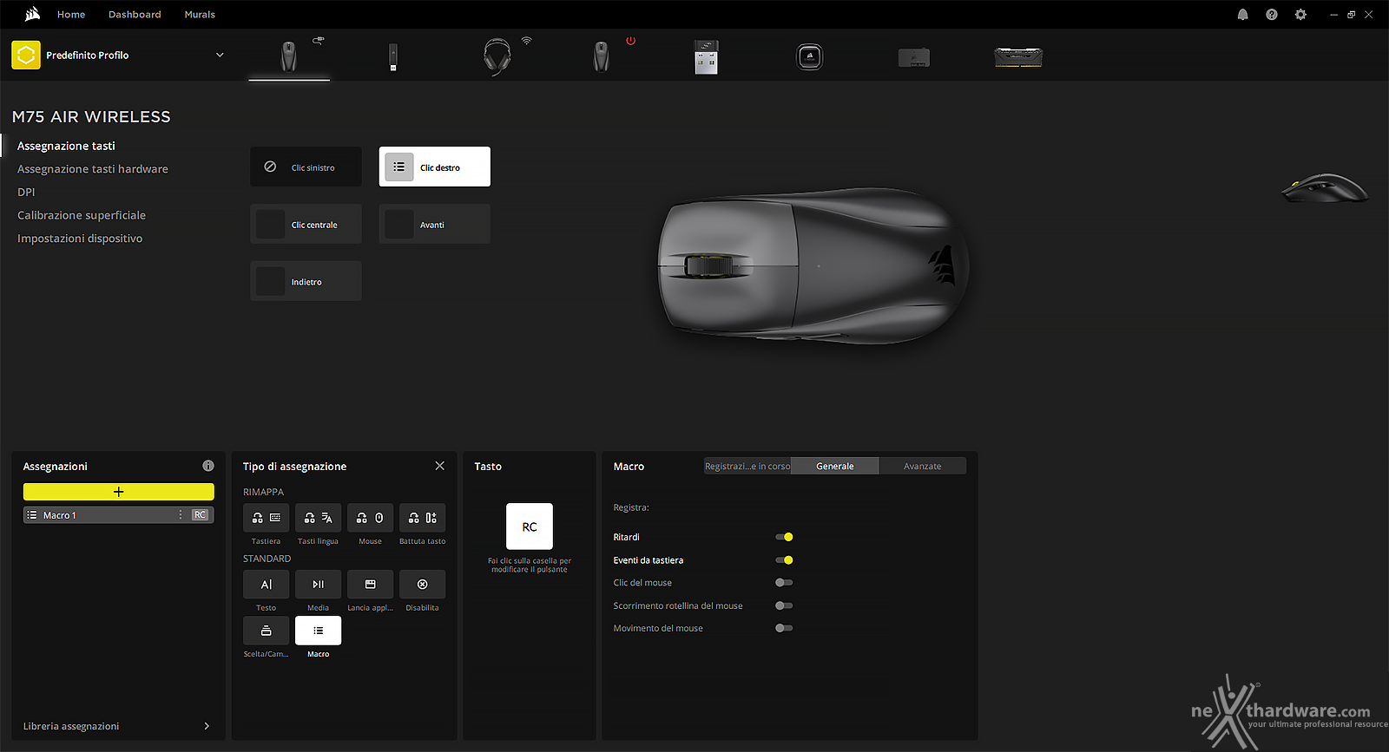Toggle Scorrimento rotellina del mouse option
The height and width of the screenshot is (752, 1389).
point(784,605)
